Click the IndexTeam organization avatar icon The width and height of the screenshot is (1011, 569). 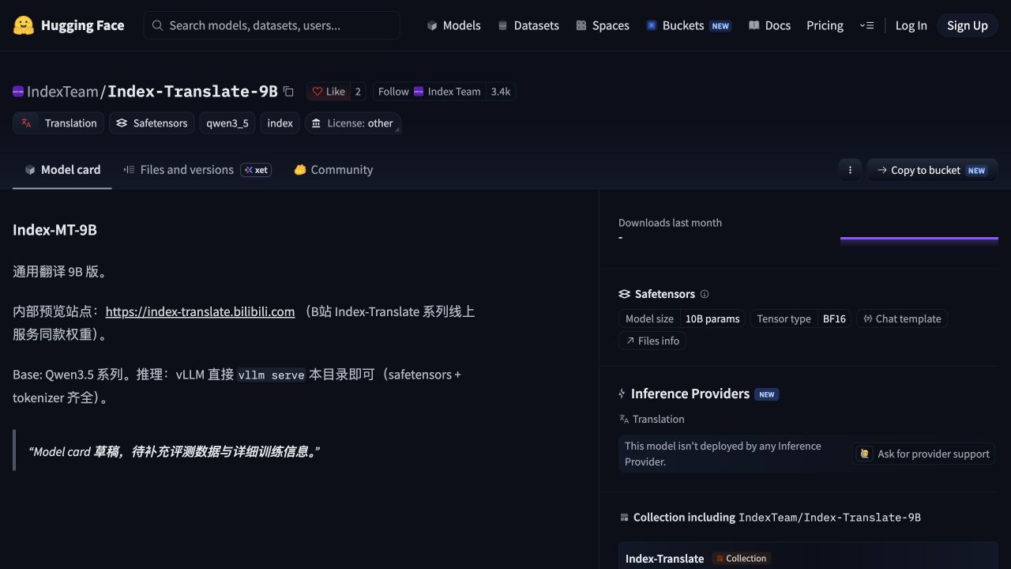(18, 92)
